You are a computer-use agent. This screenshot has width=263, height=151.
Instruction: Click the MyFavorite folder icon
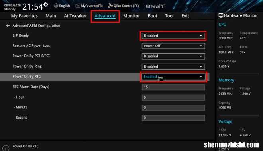click(78, 6)
